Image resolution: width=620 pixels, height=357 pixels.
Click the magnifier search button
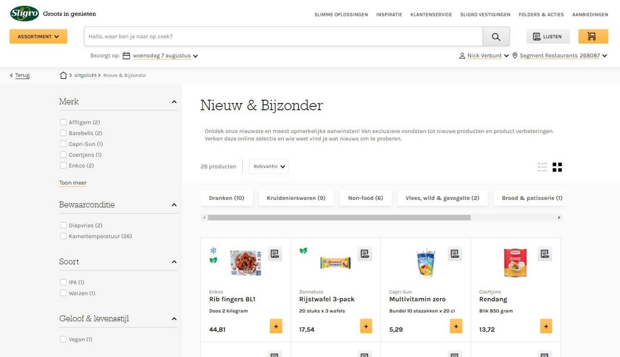(496, 36)
